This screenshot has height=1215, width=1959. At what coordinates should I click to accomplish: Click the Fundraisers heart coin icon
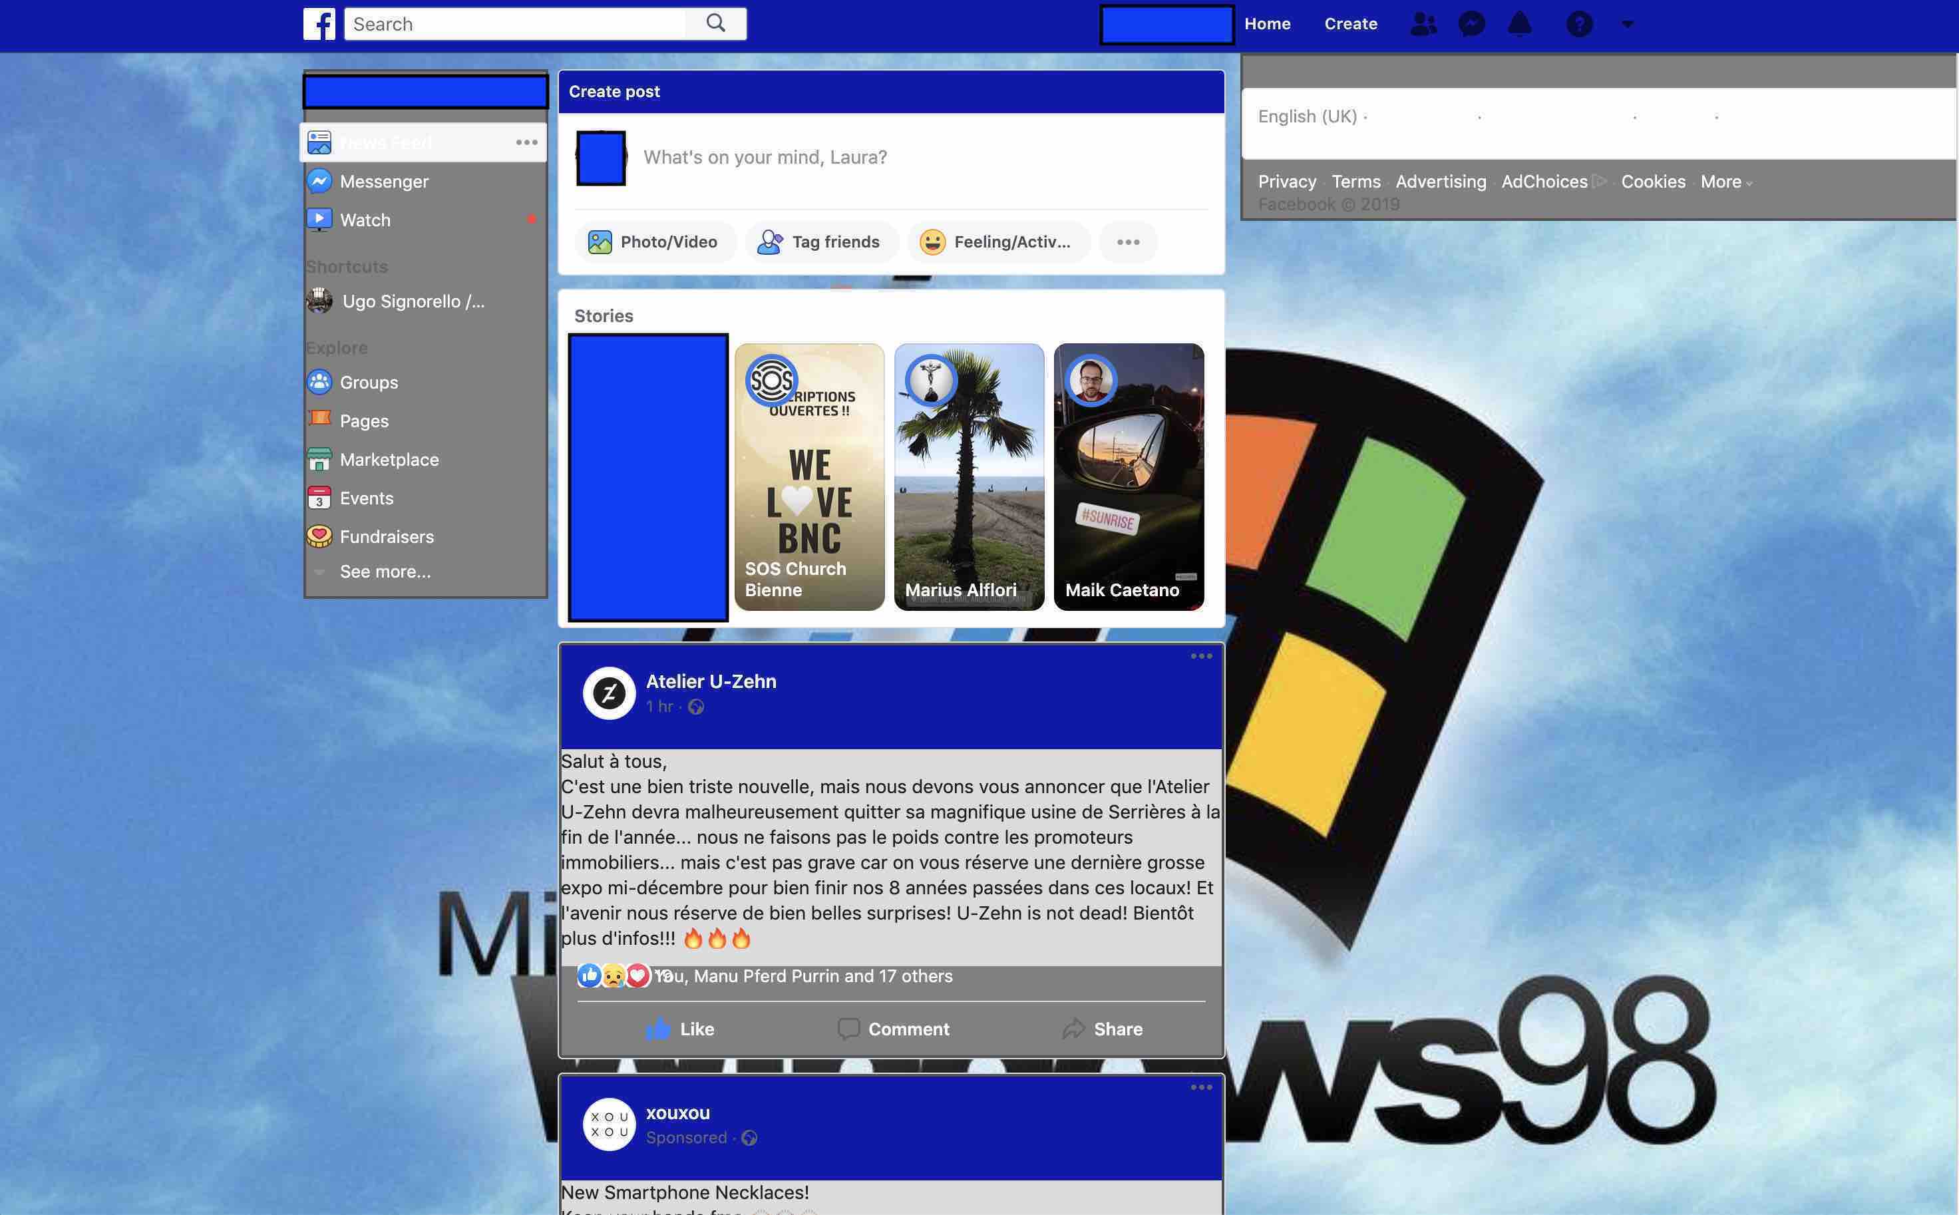click(x=319, y=536)
